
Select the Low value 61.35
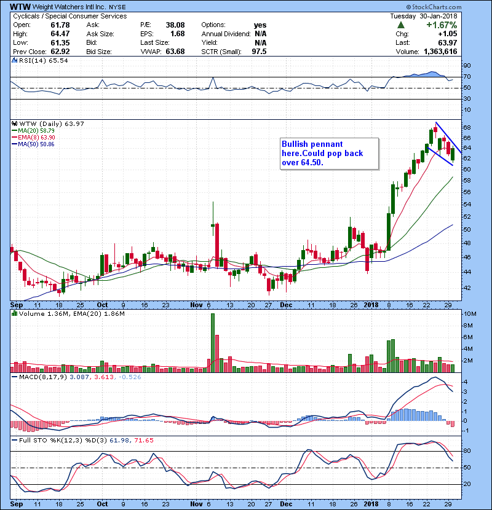pos(60,43)
